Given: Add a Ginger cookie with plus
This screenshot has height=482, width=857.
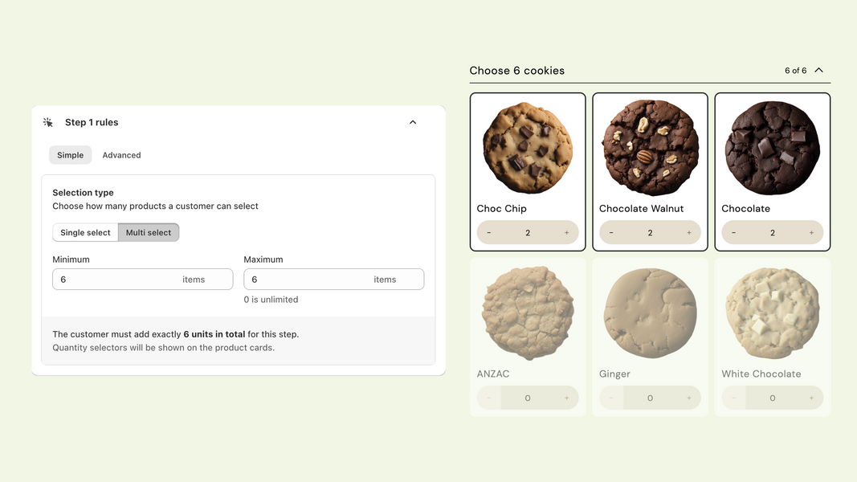Looking at the screenshot, I should [689, 398].
